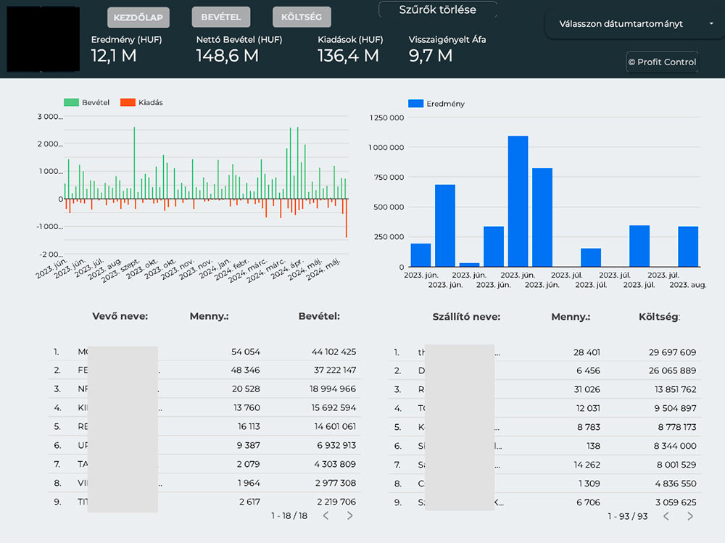Sort supplier table by Költség column
Screen dimensions: 725x543
[x=659, y=317]
